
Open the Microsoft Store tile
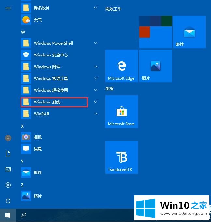pos(122,112)
